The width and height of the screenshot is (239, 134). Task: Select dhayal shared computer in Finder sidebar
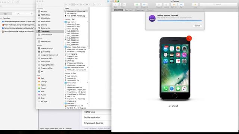(x=47, y=48)
